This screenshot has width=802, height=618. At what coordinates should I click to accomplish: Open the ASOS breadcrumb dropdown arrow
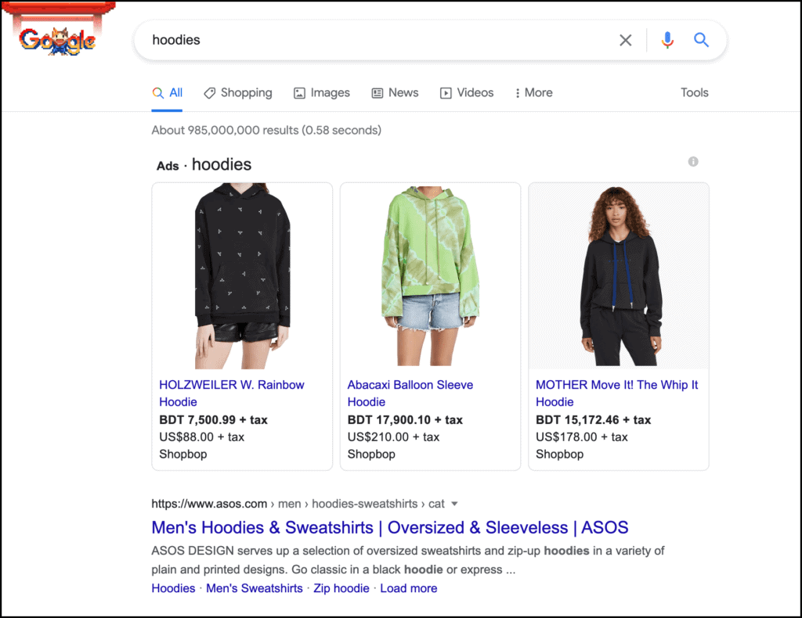tap(455, 504)
